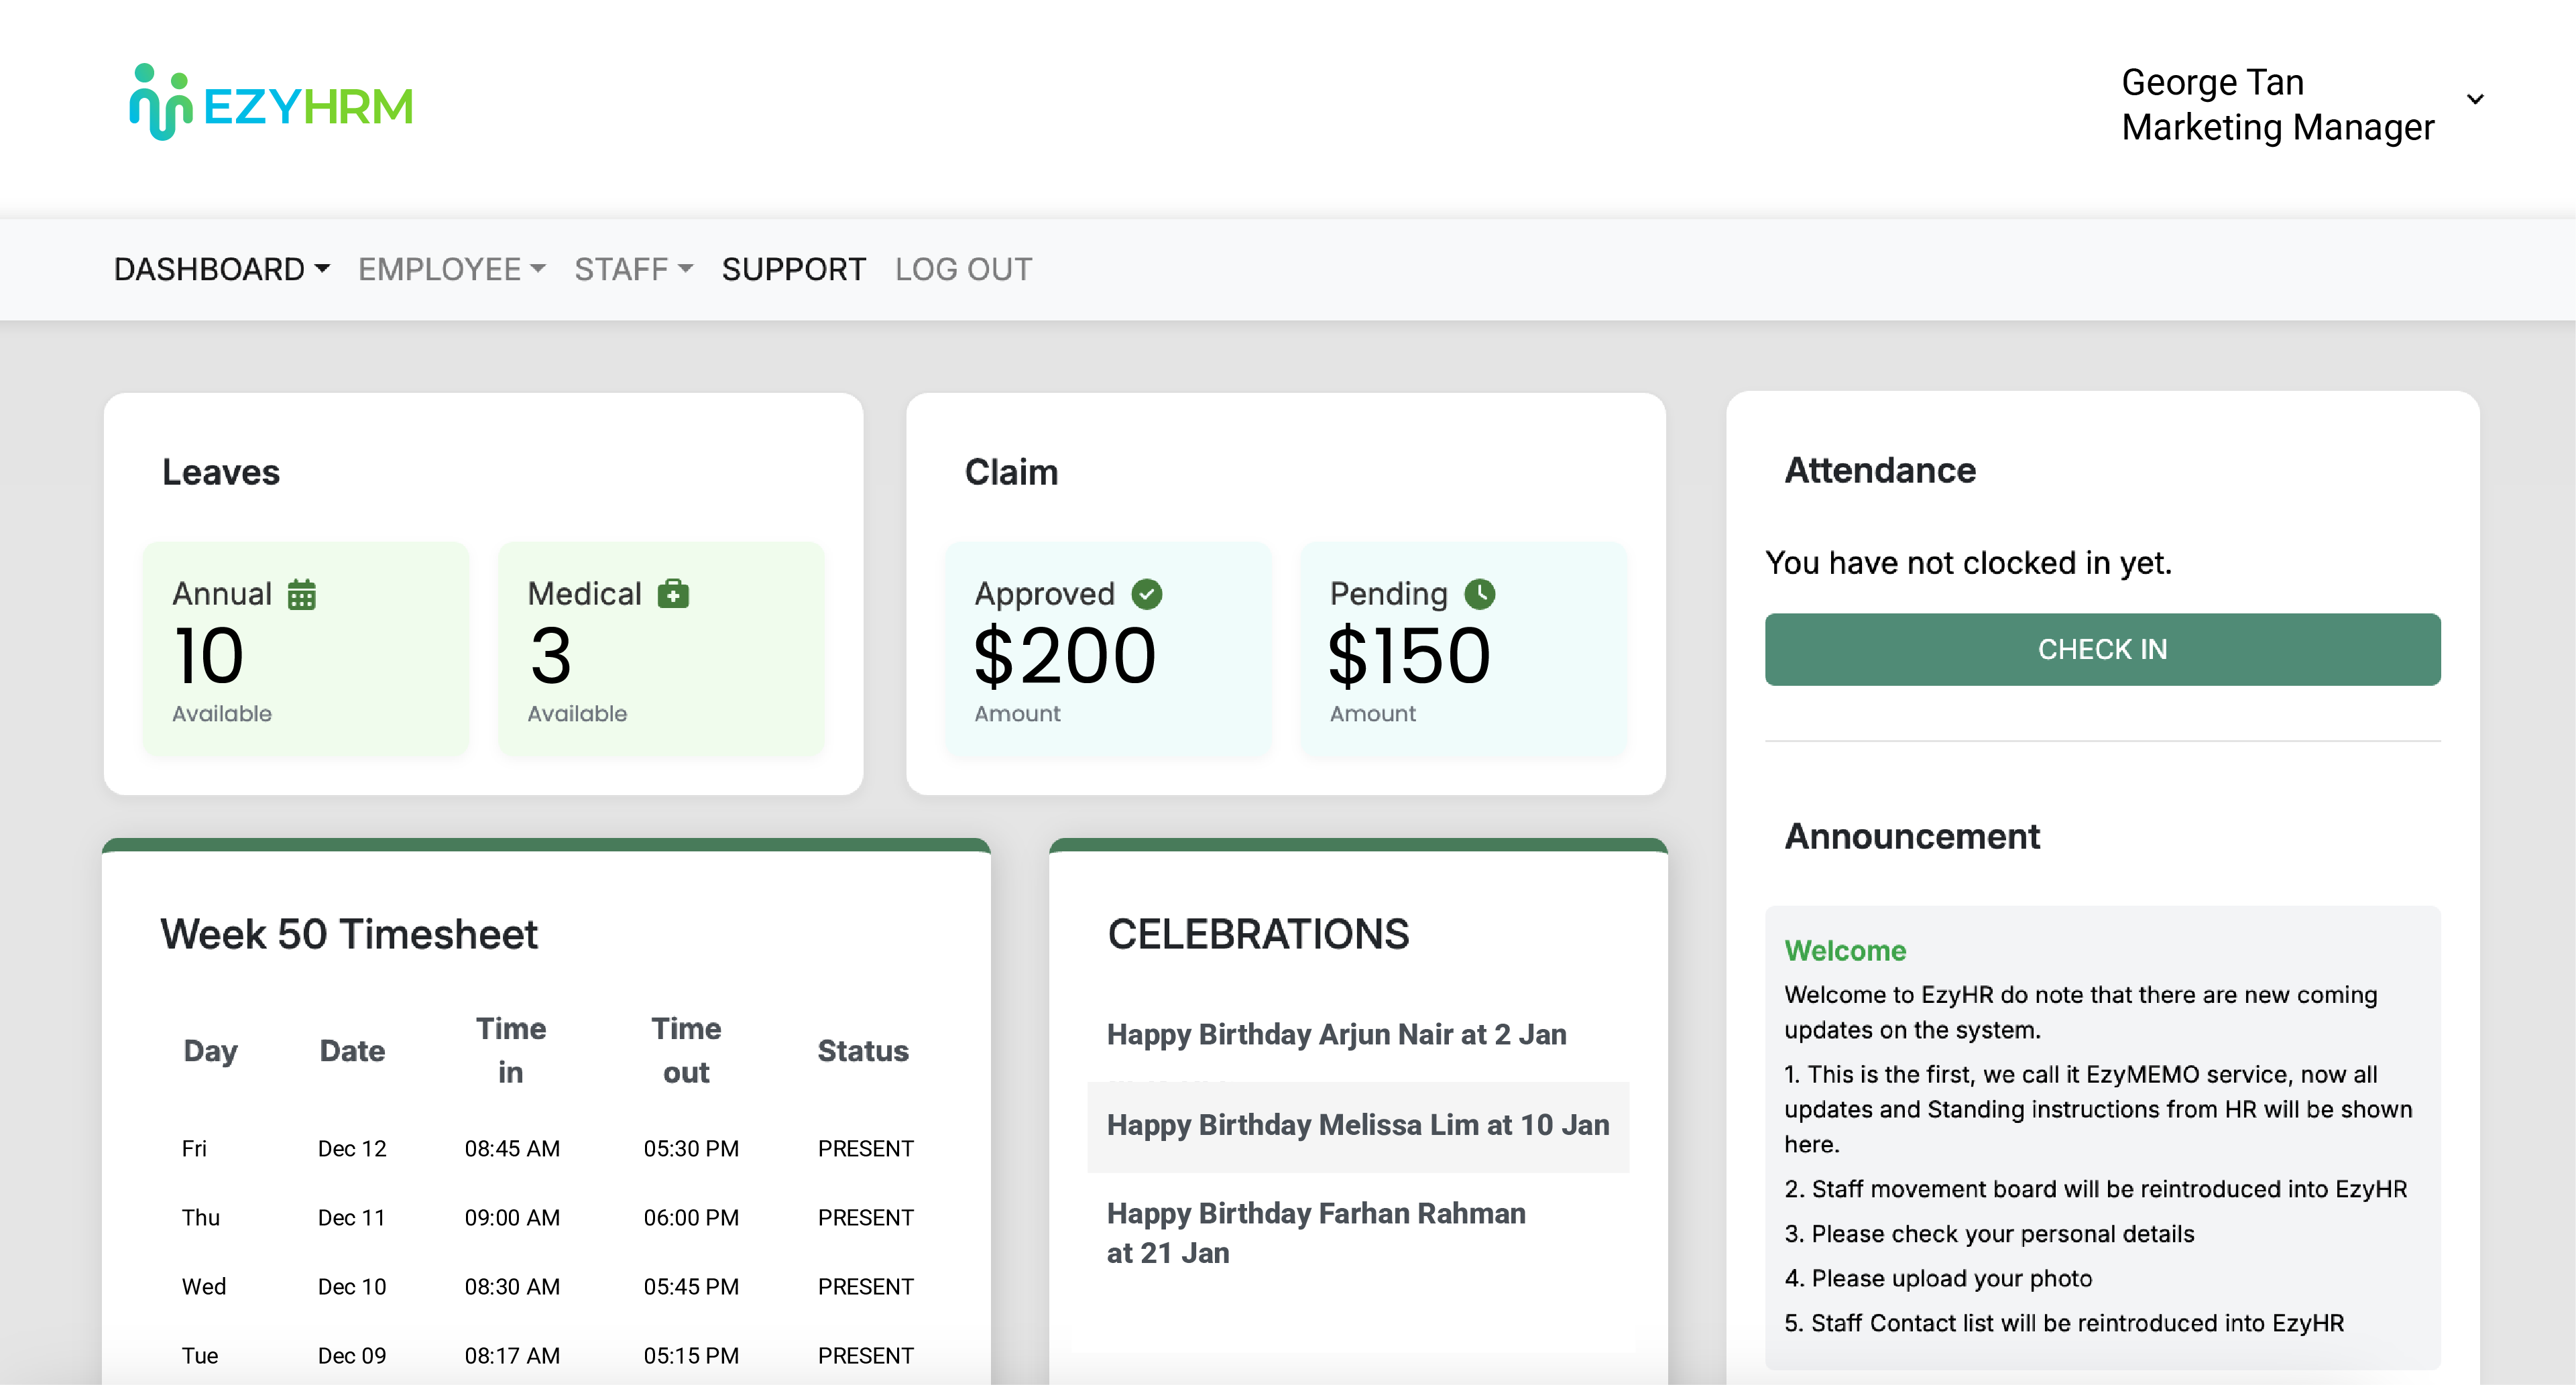Click the Claim card heading
This screenshot has height=1385, width=2576.
(x=1011, y=472)
